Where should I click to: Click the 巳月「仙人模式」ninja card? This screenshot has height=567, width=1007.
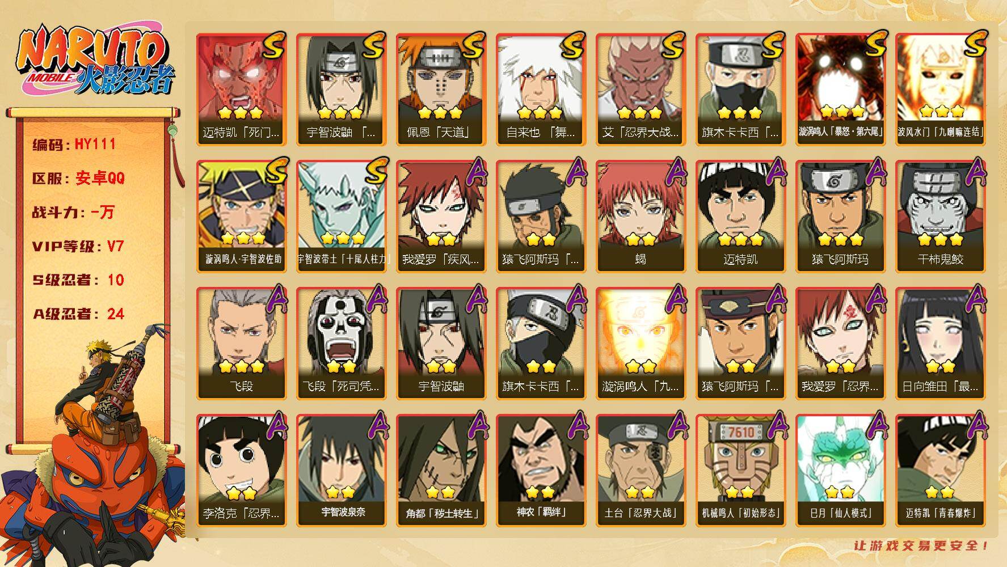pos(840,470)
